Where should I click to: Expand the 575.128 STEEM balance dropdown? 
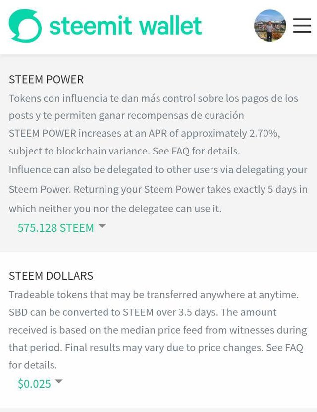[x=55, y=228]
